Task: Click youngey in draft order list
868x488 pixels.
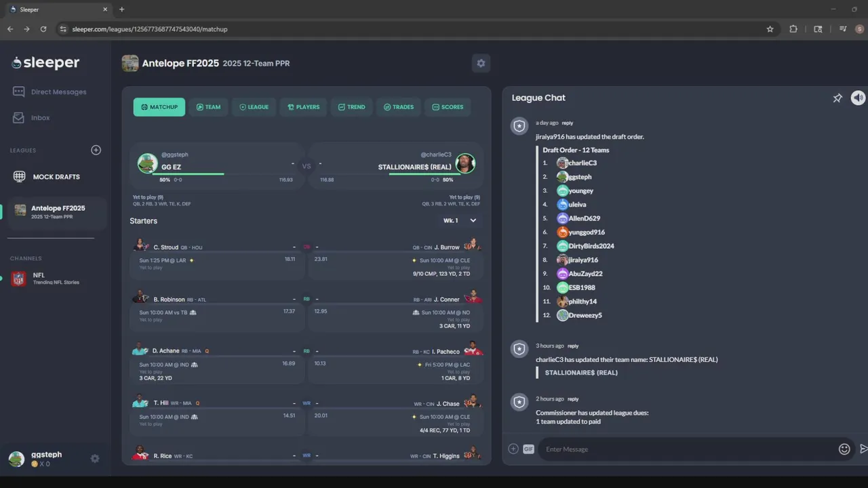Action: pyautogui.click(x=575, y=191)
